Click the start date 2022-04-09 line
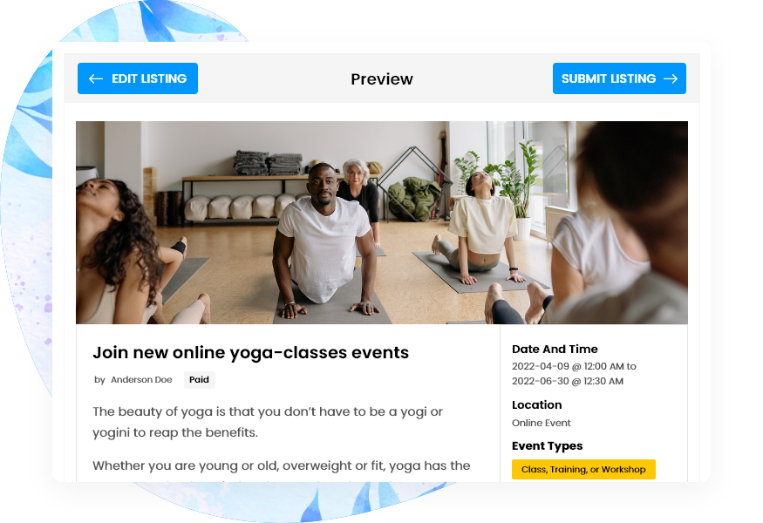This screenshot has height=523, width=763. pyautogui.click(x=574, y=366)
